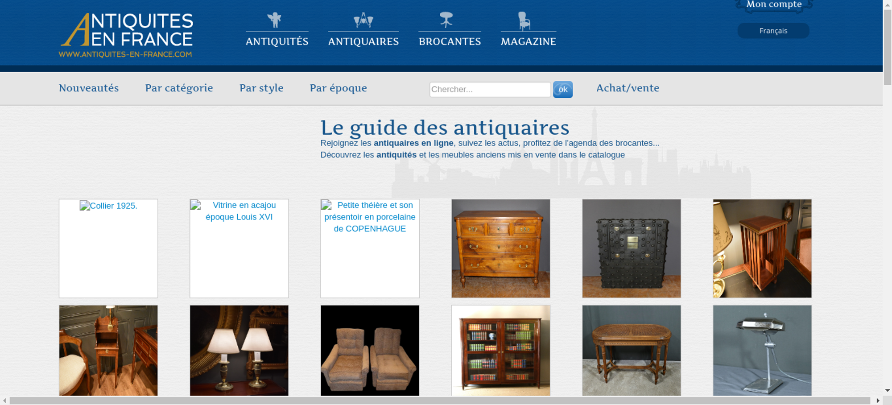
Task: Click the pedestal table icon above Brocantes
Action: (x=446, y=20)
